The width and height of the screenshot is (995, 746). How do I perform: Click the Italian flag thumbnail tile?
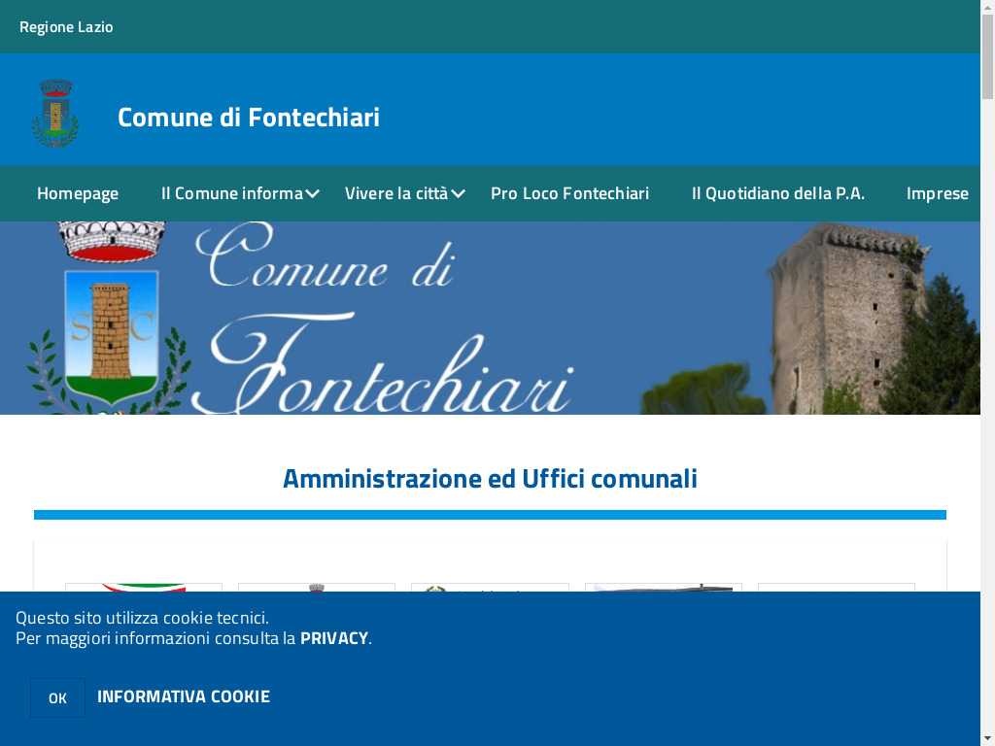144,588
